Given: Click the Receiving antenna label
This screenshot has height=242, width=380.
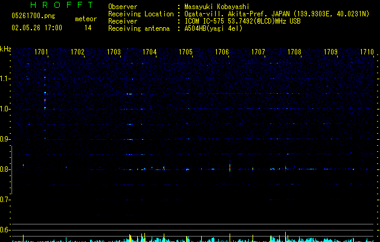Looking at the screenshot, I should tap(139, 28).
